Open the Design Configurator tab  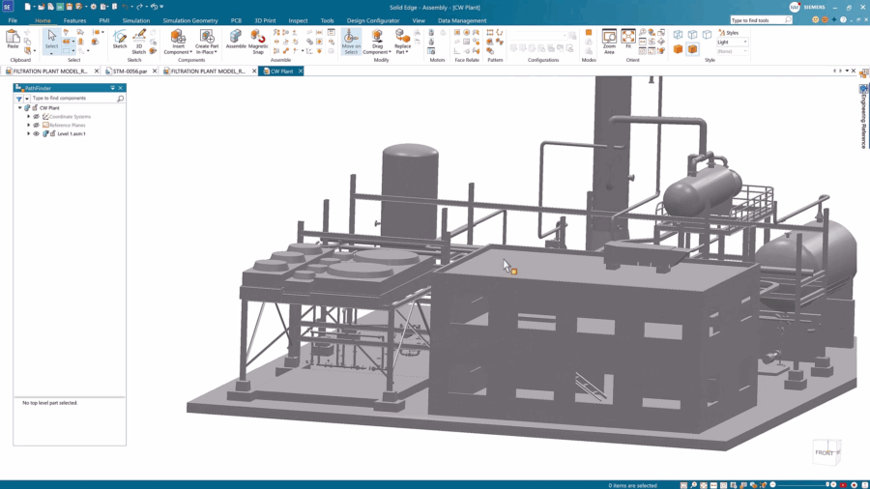pyautogui.click(x=373, y=20)
